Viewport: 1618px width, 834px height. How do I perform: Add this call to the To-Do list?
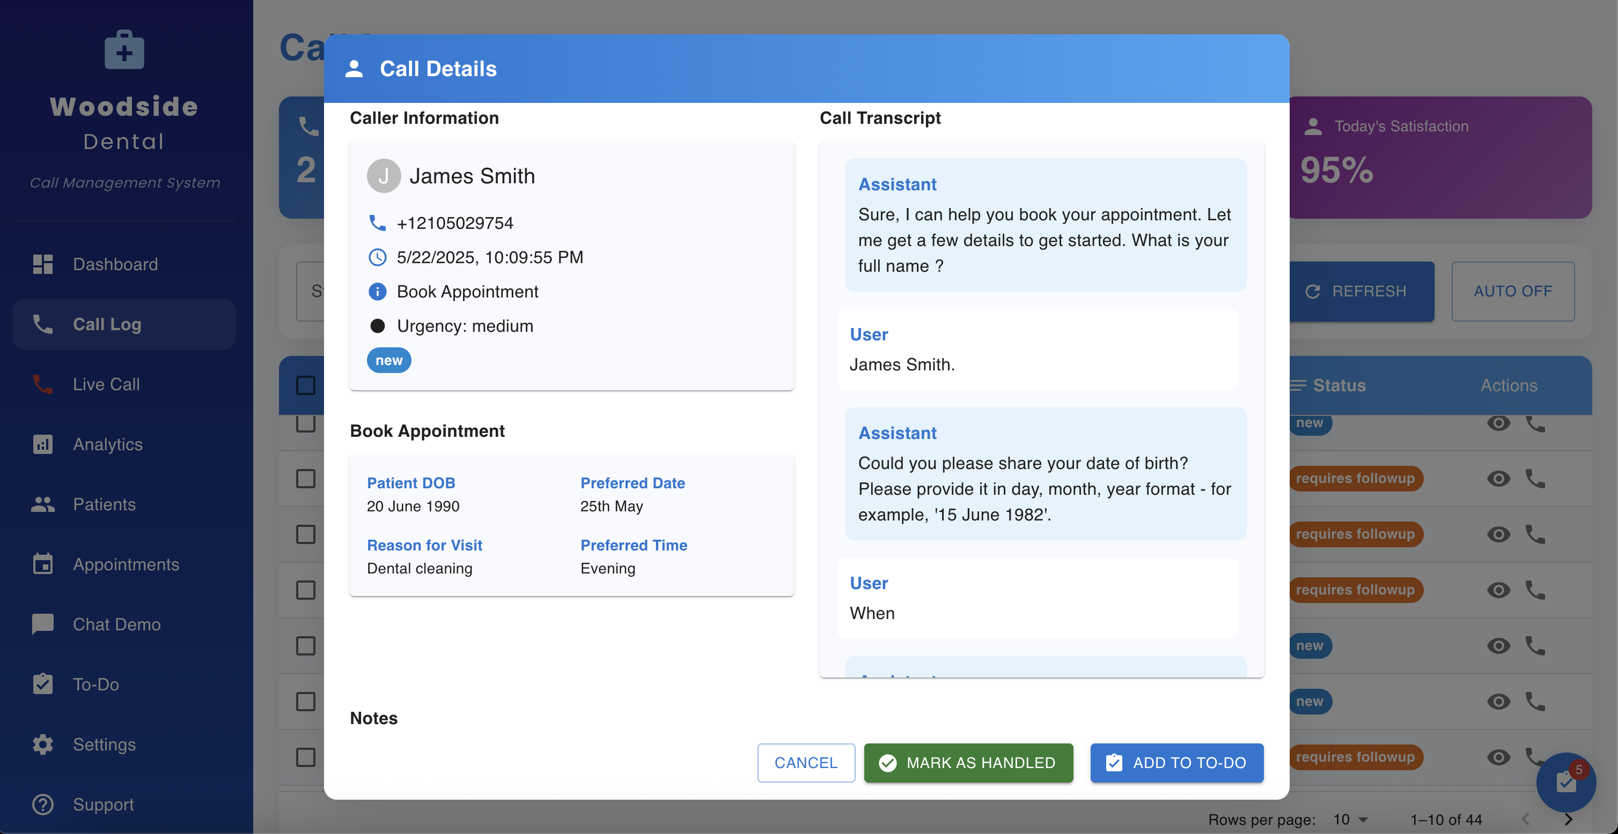tap(1176, 763)
